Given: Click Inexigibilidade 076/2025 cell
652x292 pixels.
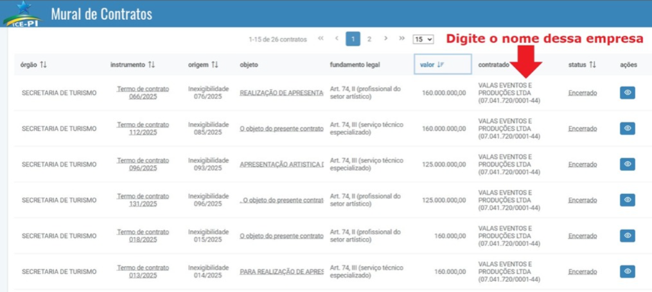Looking at the screenshot, I should (208, 93).
